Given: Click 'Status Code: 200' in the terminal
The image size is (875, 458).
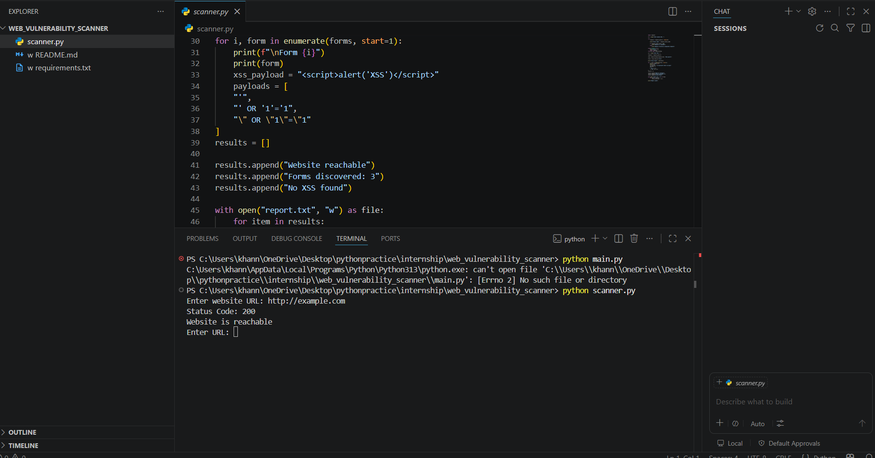Looking at the screenshot, I should pos(221,311).
